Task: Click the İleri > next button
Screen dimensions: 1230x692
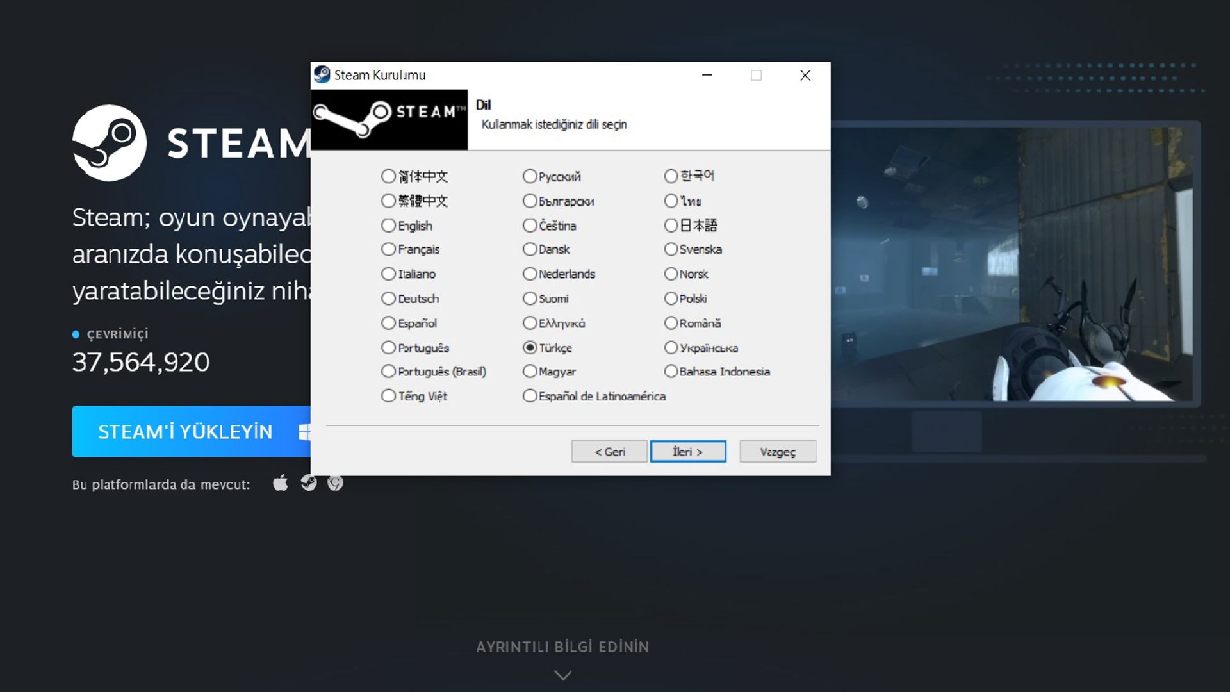Action: (687, 452)
